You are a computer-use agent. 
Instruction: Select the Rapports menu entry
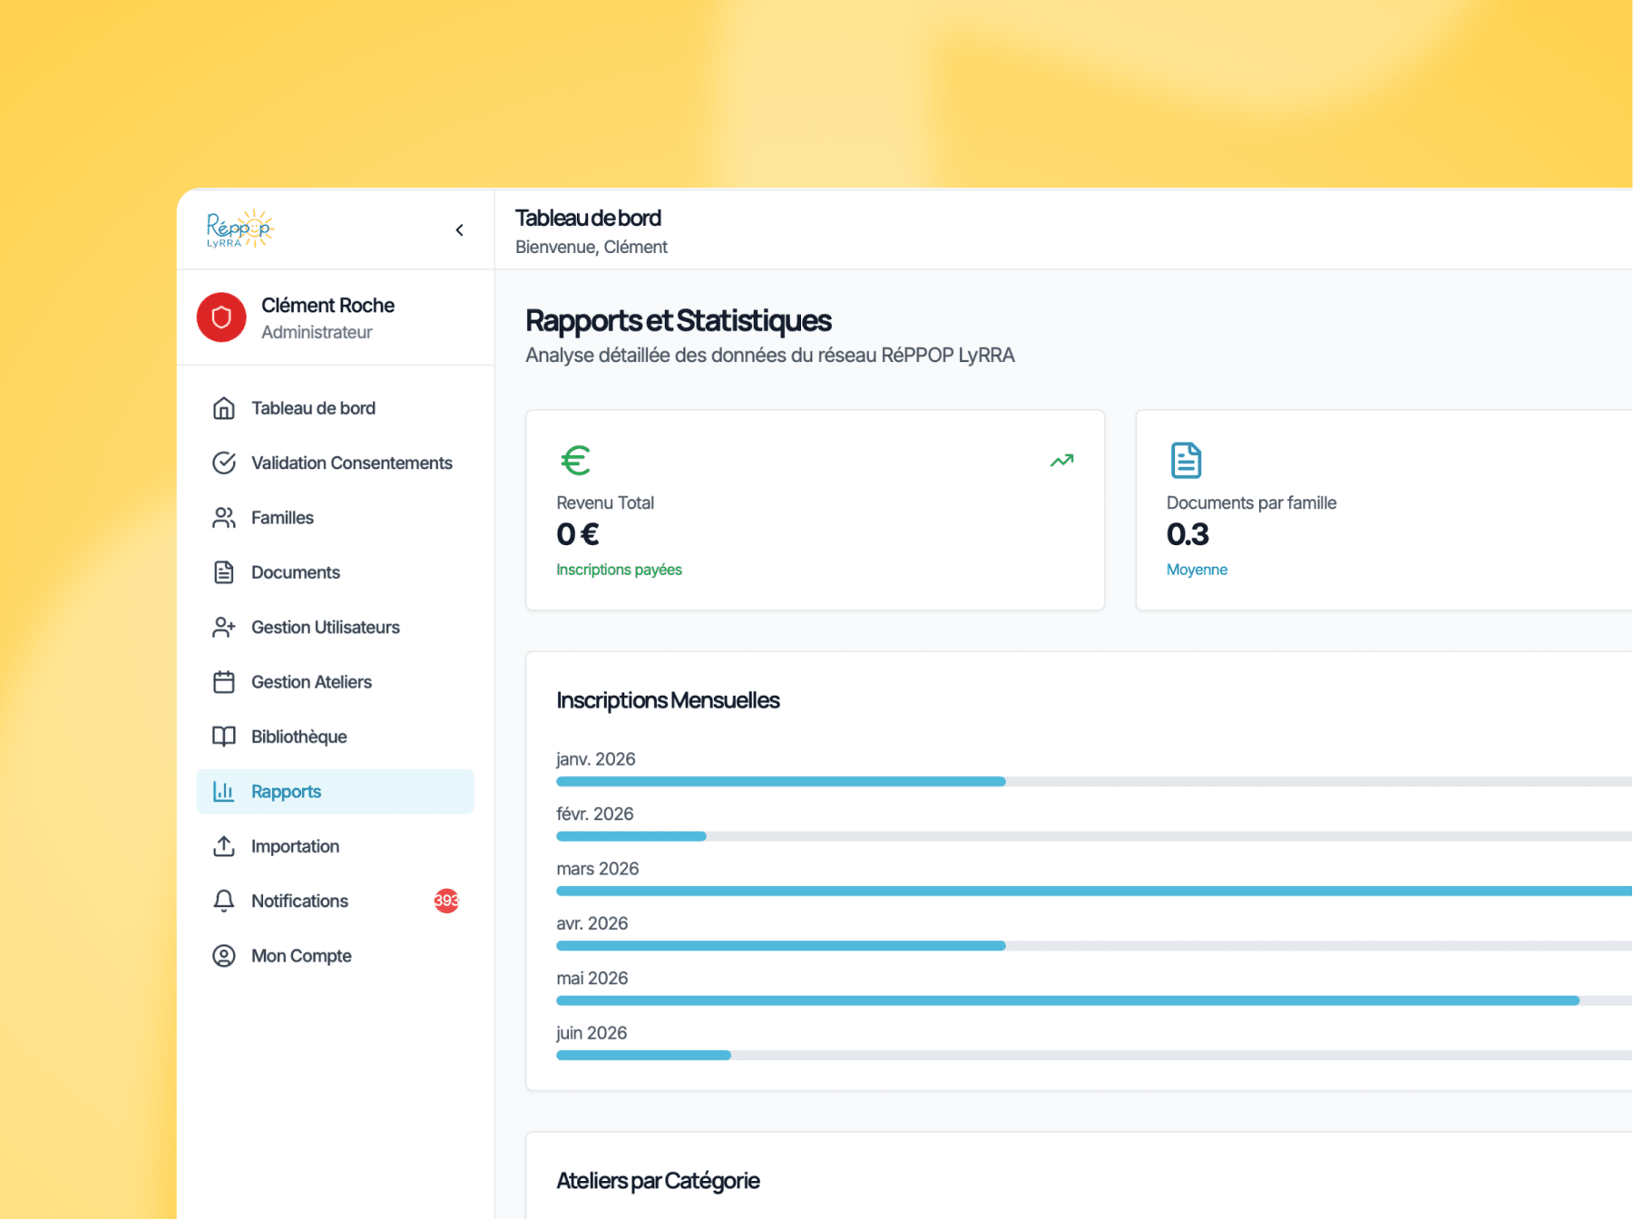pyautogui.click(x=336, y=792)
